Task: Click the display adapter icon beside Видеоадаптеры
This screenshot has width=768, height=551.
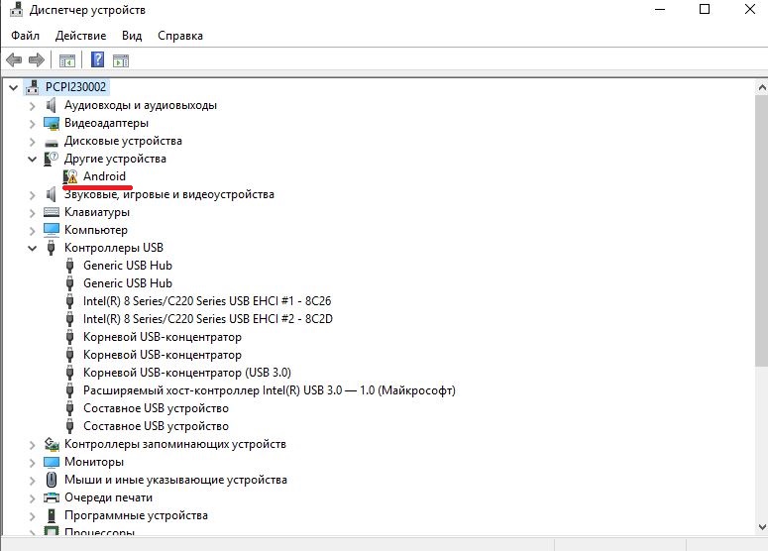Action: point(52,123)
